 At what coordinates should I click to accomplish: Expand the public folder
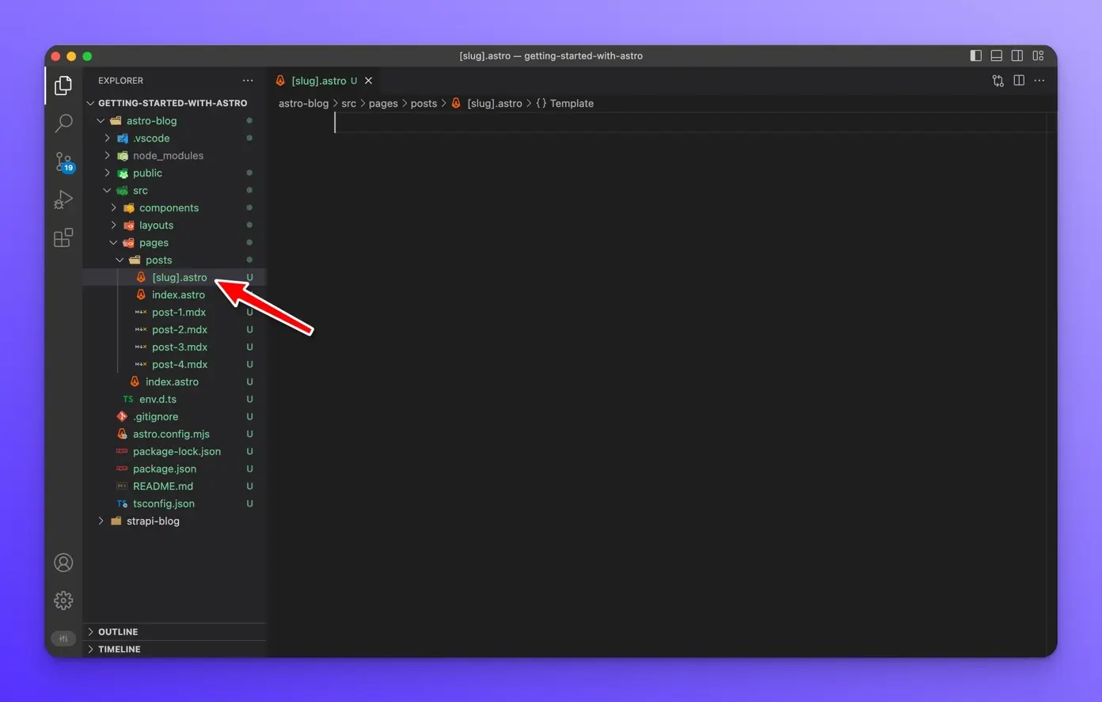tap(174, 173)
